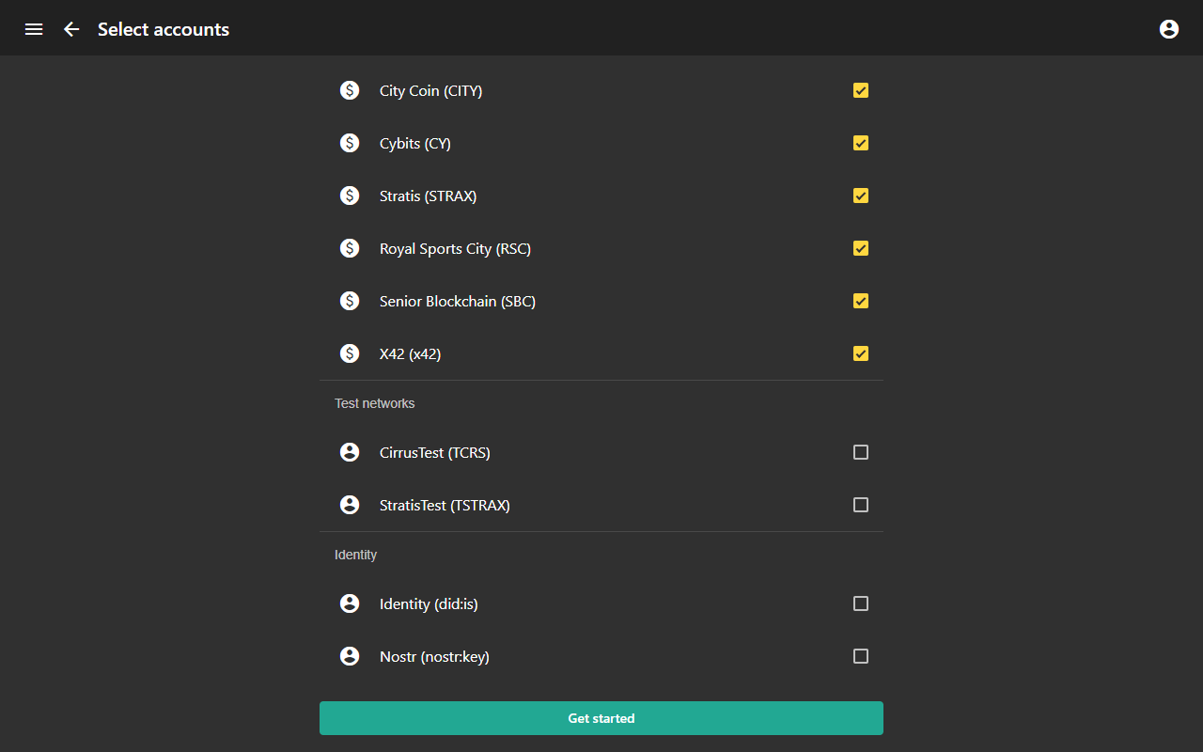The image size is (1203, 752).
Task: Select the Senior Blockchain (SBC) label
Action: point(458,301)
